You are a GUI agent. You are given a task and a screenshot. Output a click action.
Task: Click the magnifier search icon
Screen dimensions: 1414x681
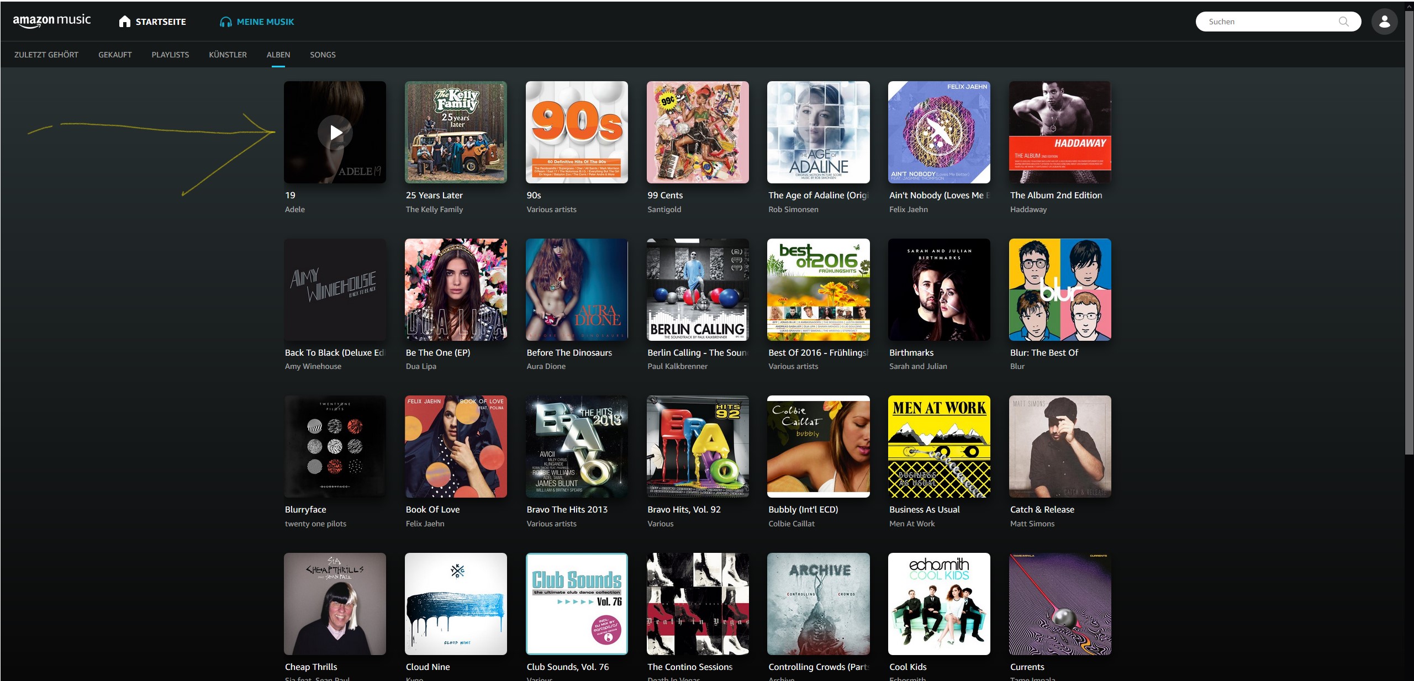point(1343,22)
